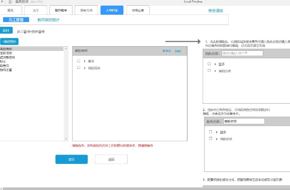The width and height of the screenshot is (290, 190).
Task: Click the role list scroll-down arrow
Action: coord(66,139)
